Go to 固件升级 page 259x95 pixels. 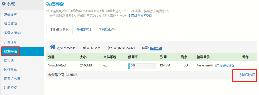(10, 69)
